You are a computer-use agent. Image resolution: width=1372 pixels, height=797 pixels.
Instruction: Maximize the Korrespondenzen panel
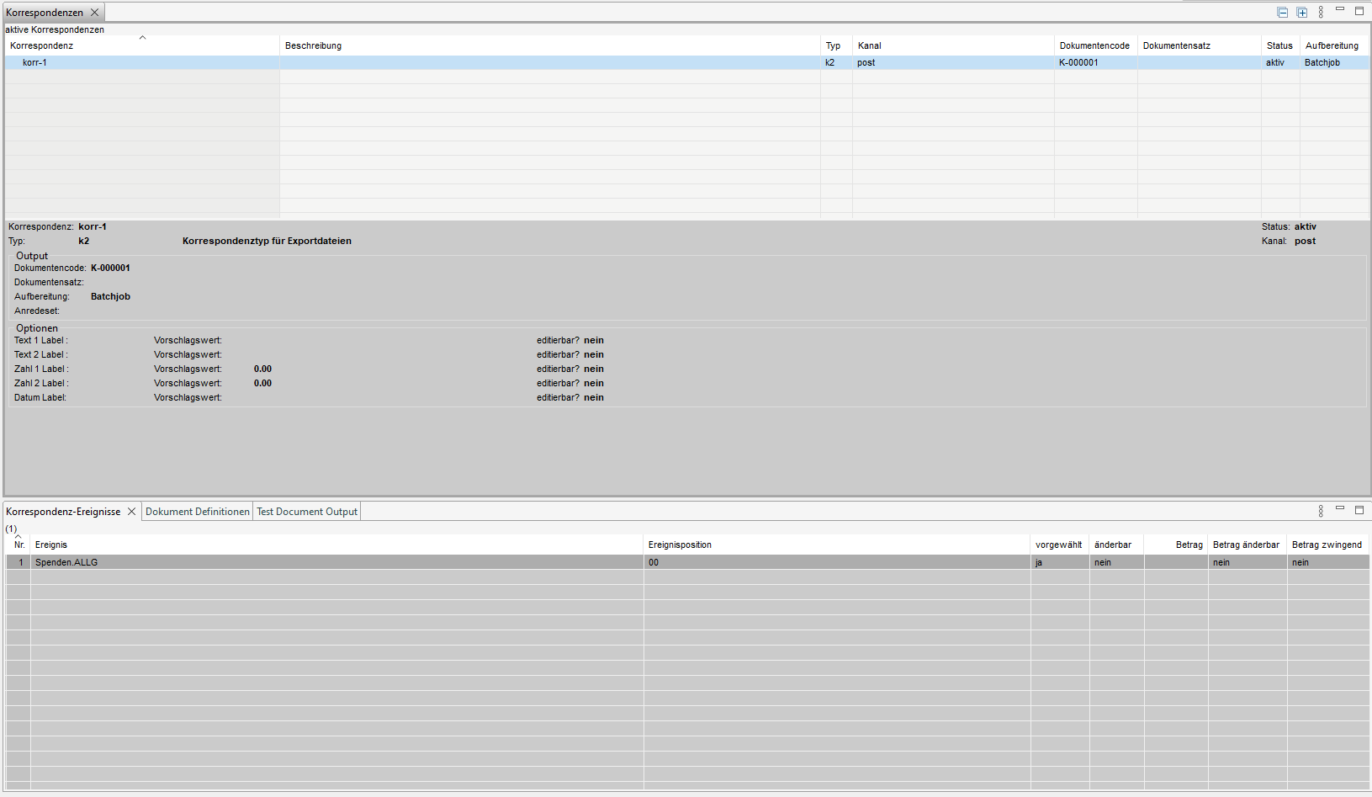1359,12
